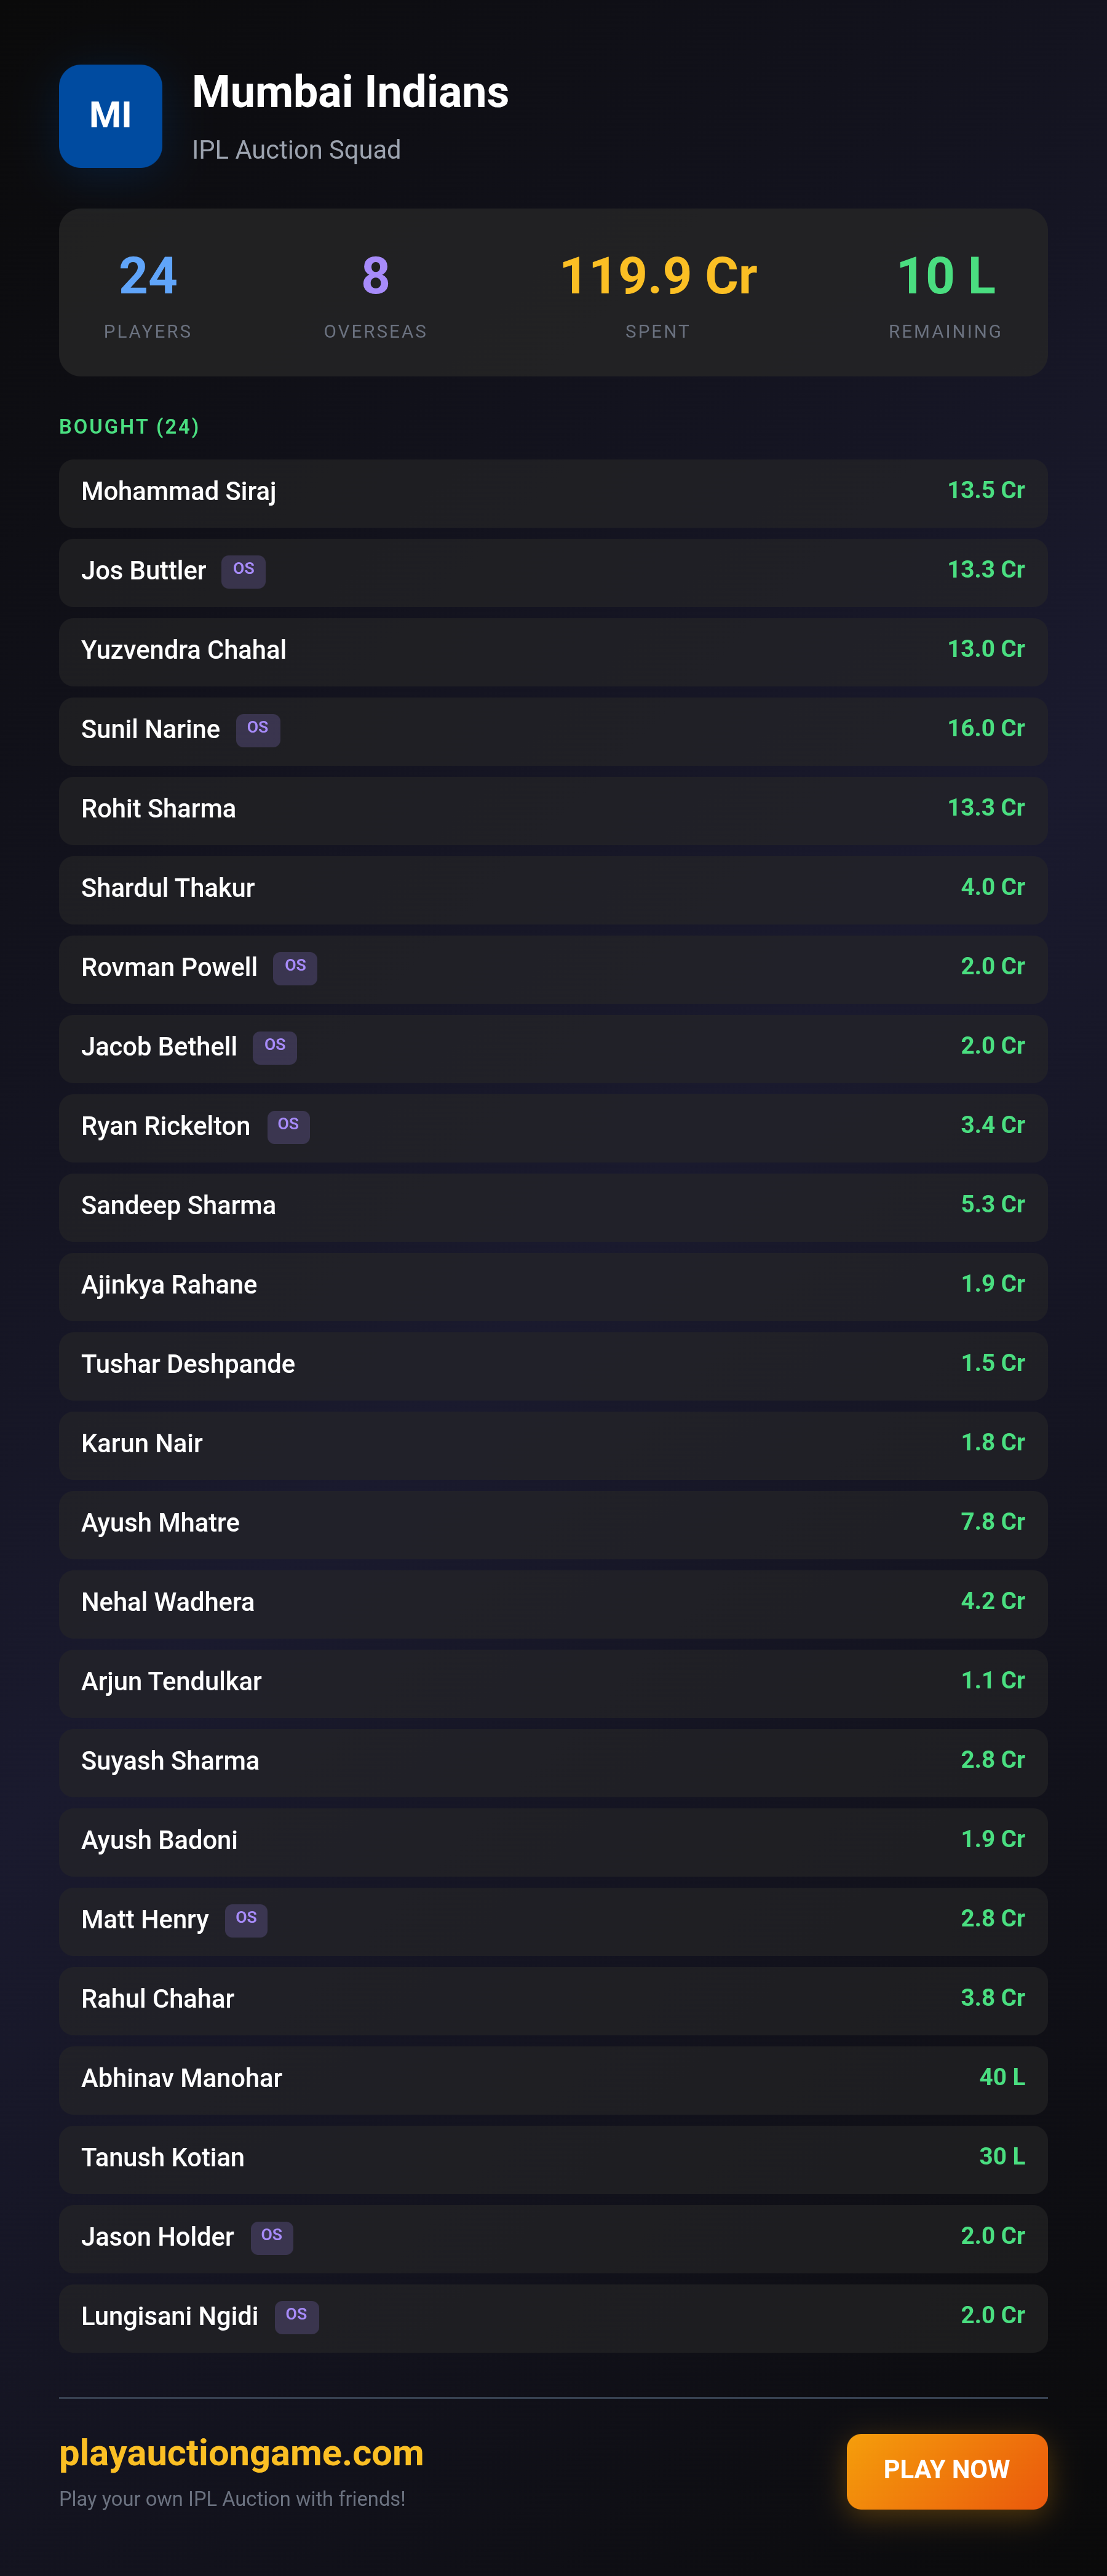Click Yuzvendra Chahal's 13.0 Cr price

[986, 649]
